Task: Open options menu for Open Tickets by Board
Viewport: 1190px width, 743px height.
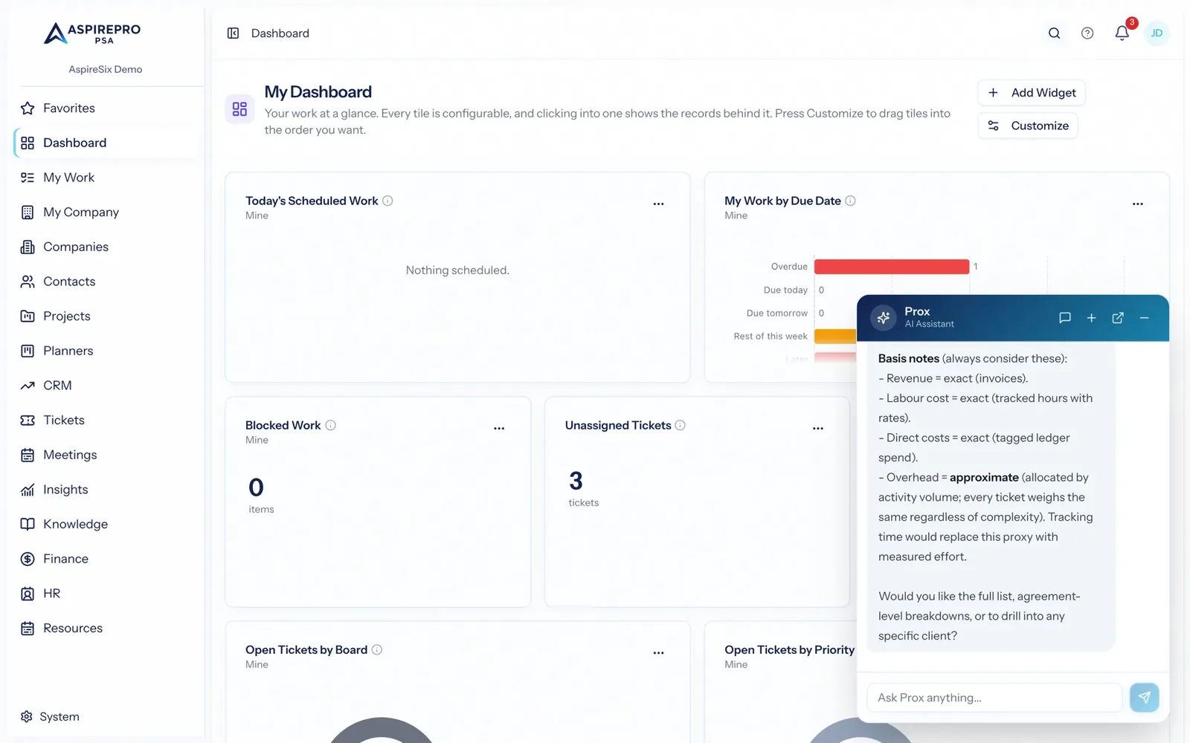Action: tap(658, 652)
